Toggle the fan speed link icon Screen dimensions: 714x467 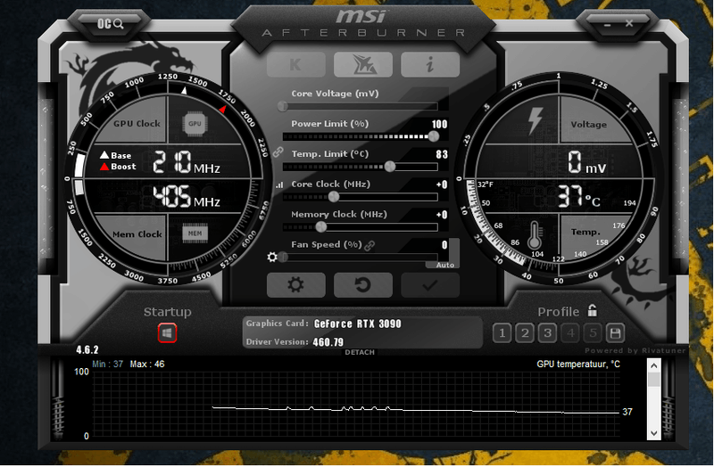(369, 246)
